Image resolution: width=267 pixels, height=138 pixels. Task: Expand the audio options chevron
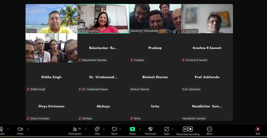[x=8, y=129]
